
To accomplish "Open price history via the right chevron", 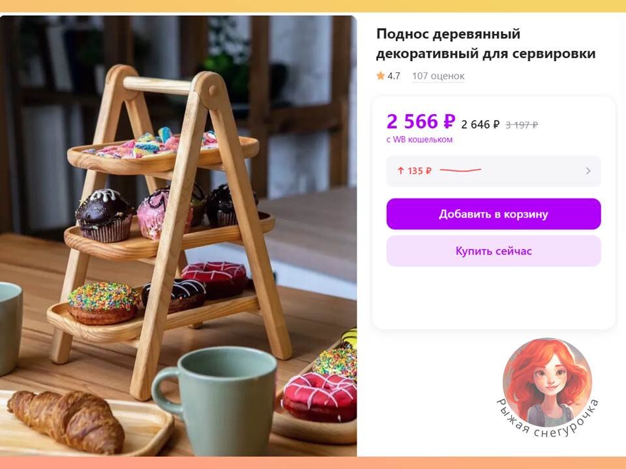I will point(588,171).
